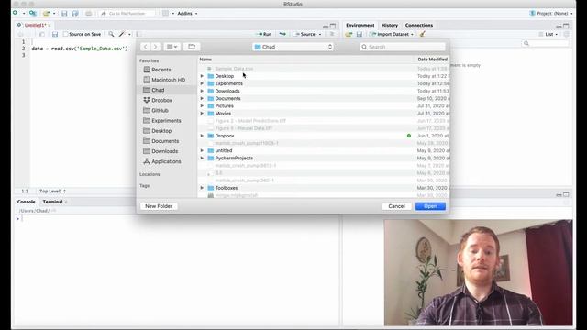Click the Environment pane search field
587x330 pixels.
(545, 43)
